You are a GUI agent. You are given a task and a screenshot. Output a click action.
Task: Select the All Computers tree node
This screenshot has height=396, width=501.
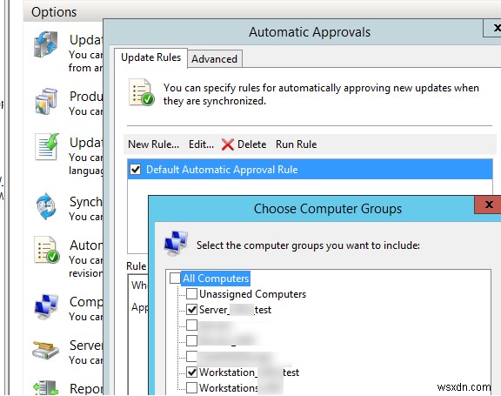pyautogui.click(x=216, y=279)
